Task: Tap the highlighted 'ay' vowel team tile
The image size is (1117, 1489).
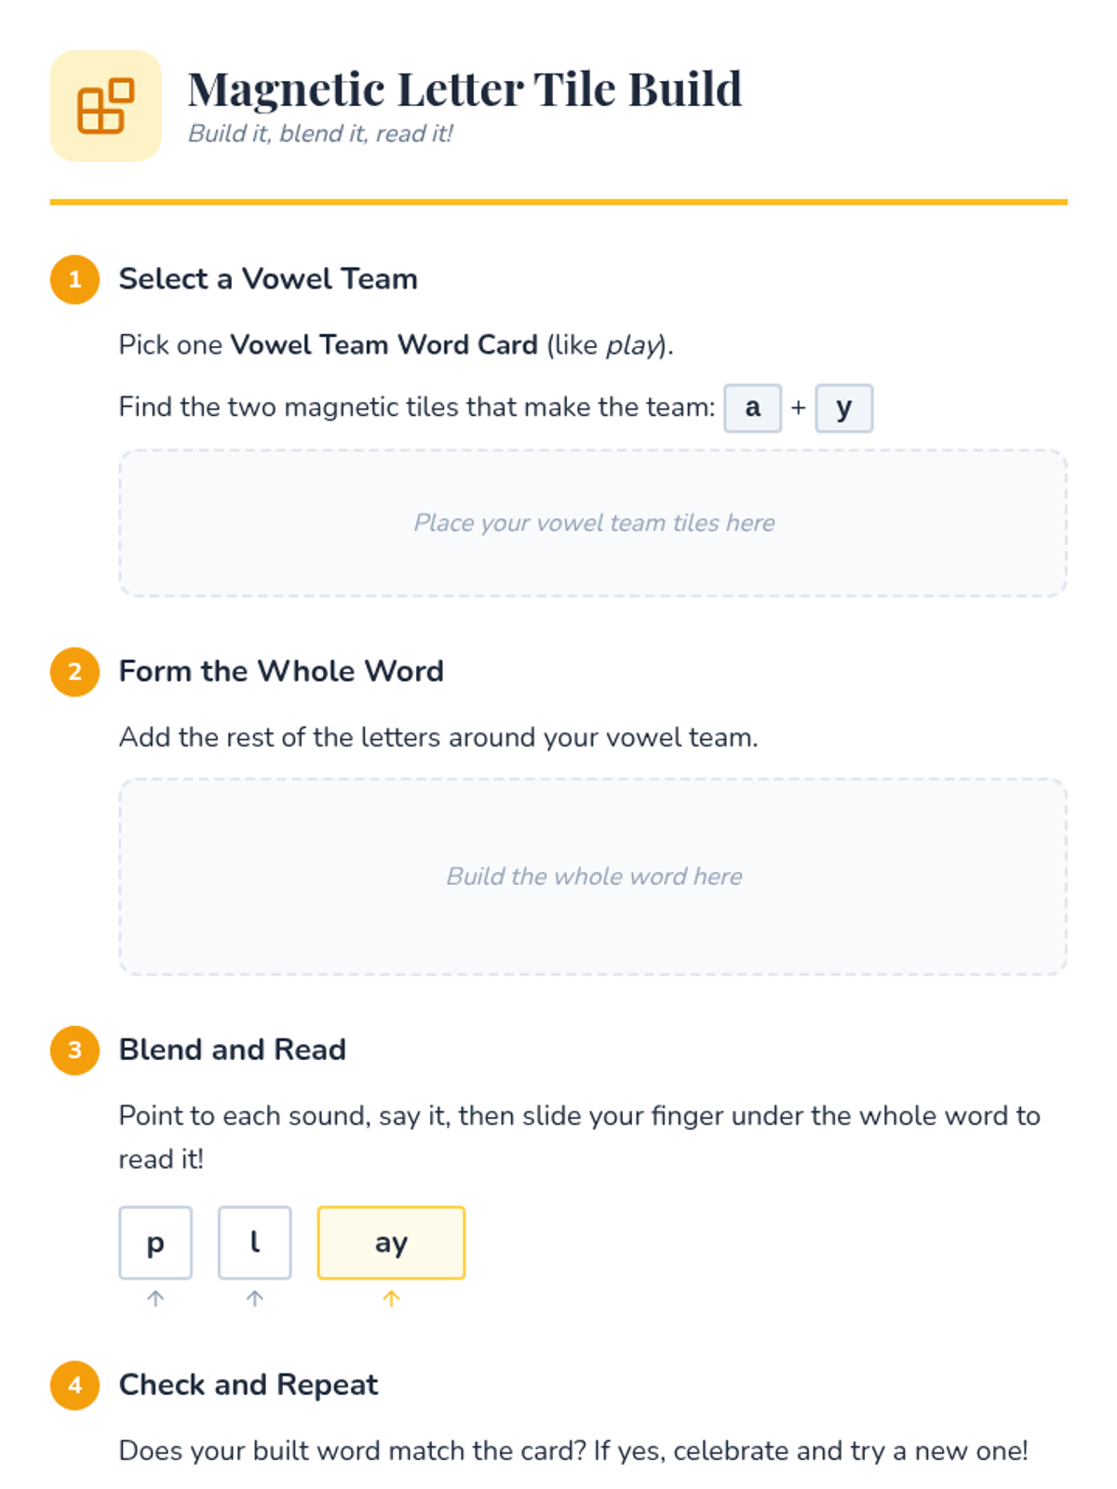Action: [x=391, y=1242]
